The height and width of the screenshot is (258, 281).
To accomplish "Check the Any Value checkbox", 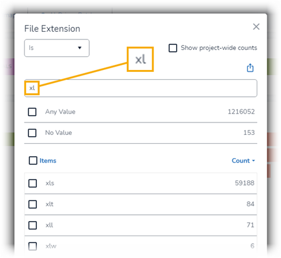I will click(32, 112).
